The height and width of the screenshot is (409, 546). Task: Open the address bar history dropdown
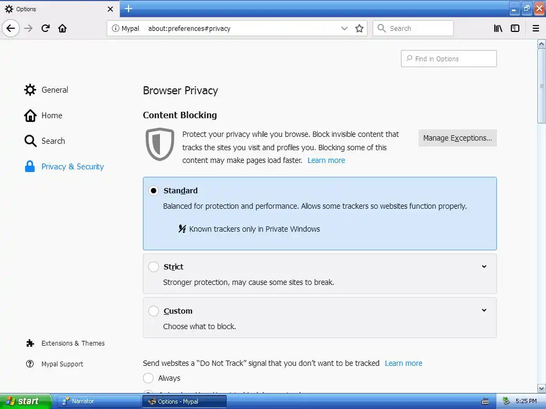[x=344, y=28]
